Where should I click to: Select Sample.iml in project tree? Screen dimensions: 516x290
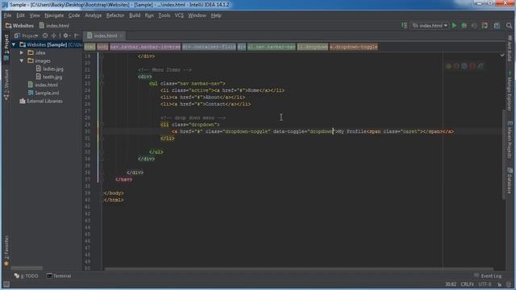click(44, 93)
